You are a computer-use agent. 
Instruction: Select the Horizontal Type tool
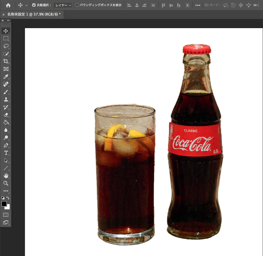[x=6, y=153]
